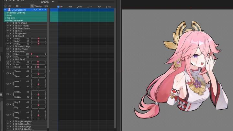Toggle the face icon on R Ar -30.0 row
Viewport: 233px width, 131px height.
tap(7, 54)
